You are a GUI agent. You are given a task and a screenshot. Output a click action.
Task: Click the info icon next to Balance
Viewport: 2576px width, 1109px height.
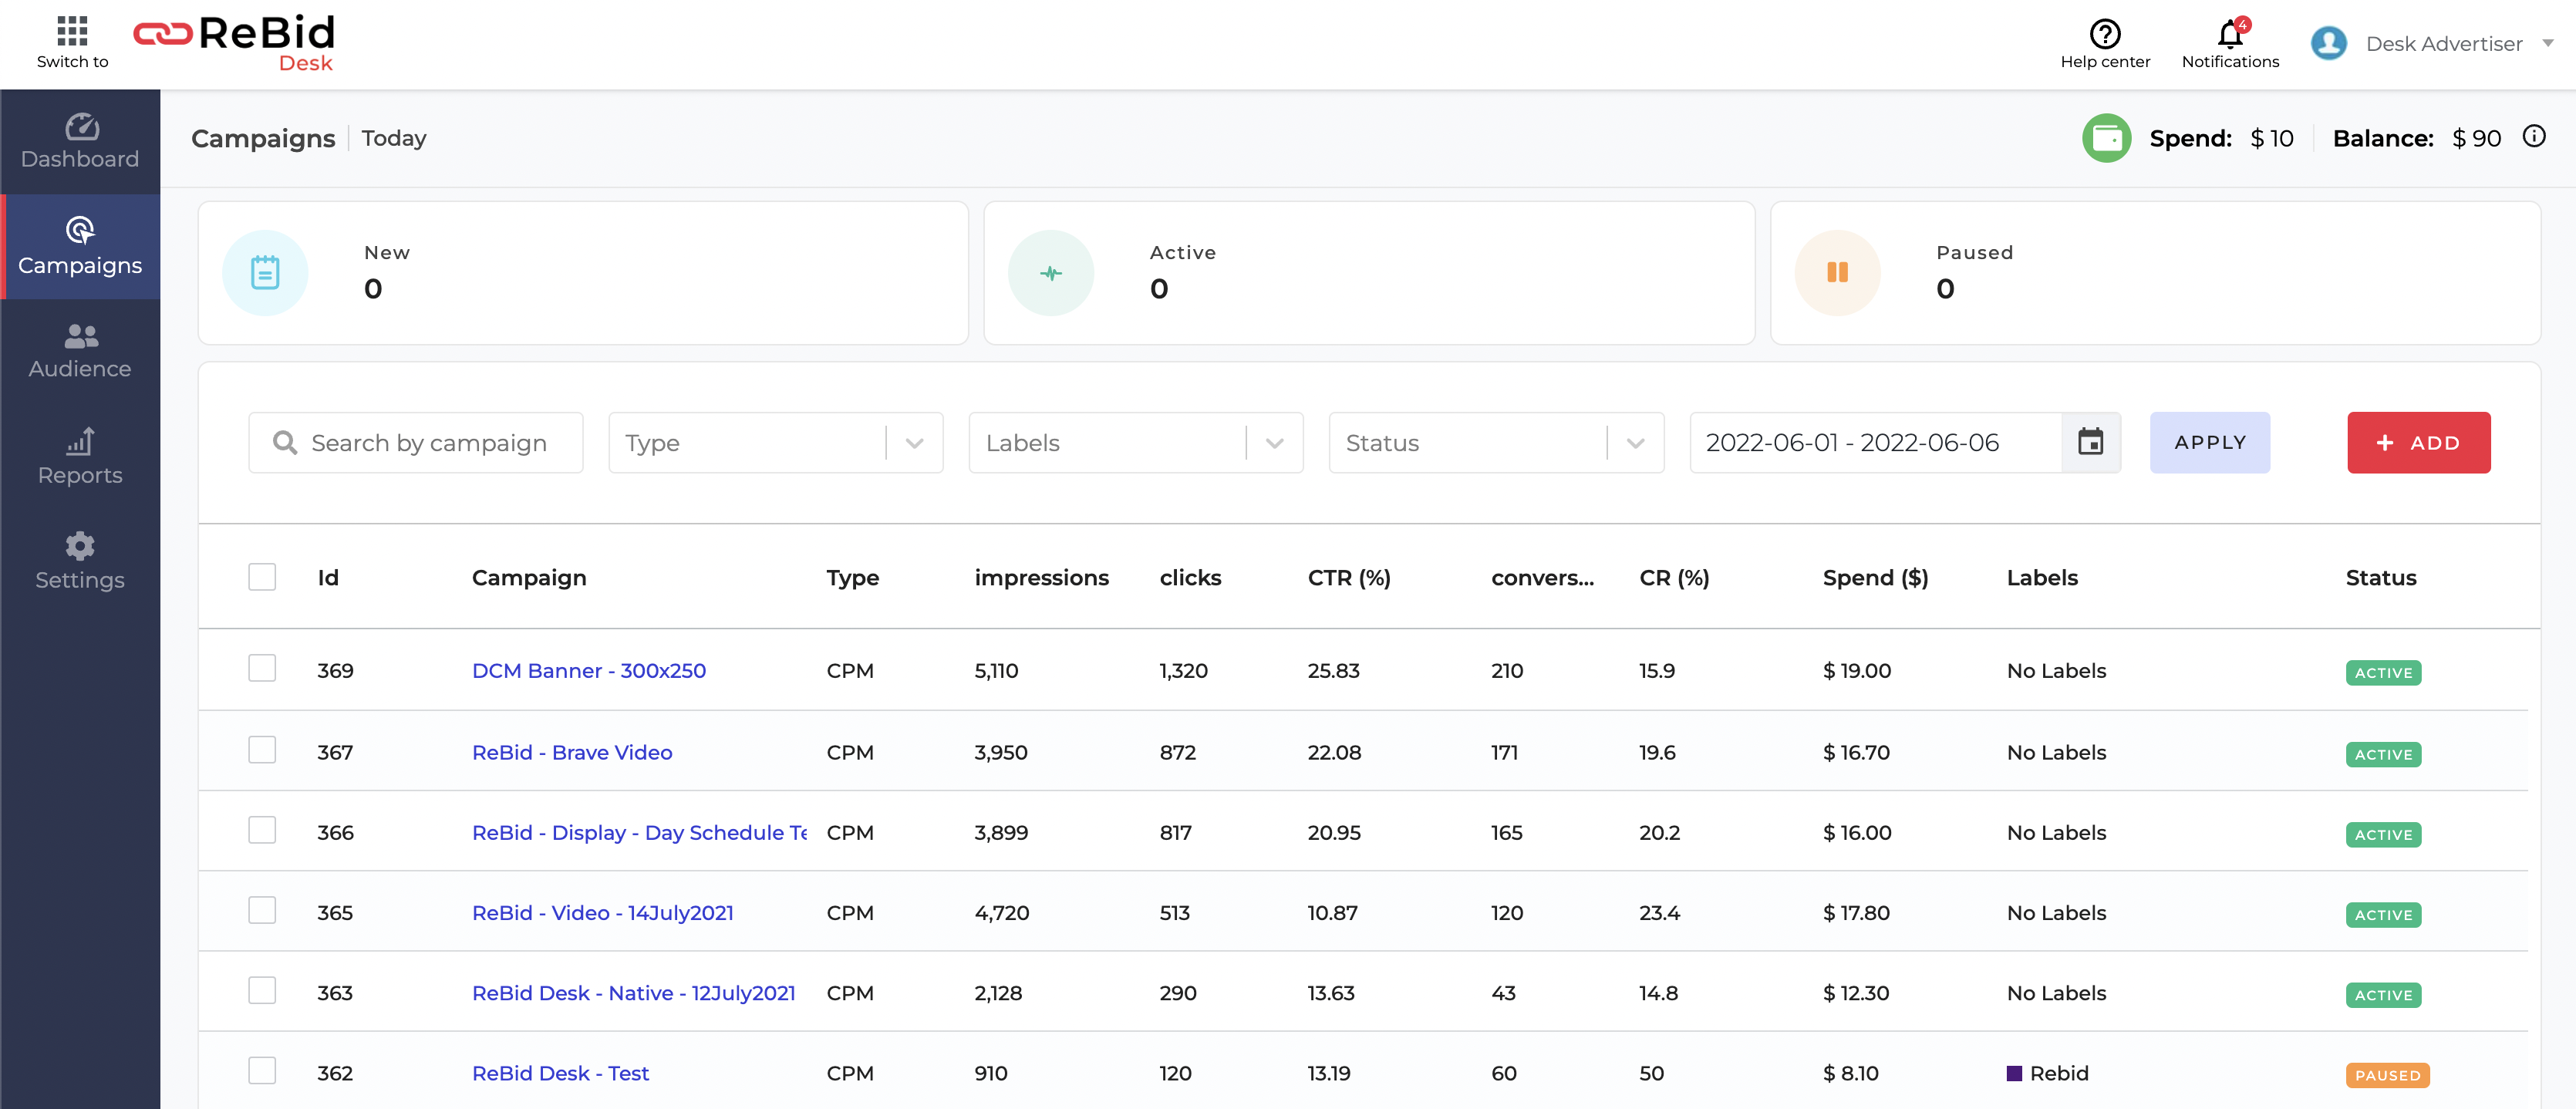click(x=2533, y=136)
